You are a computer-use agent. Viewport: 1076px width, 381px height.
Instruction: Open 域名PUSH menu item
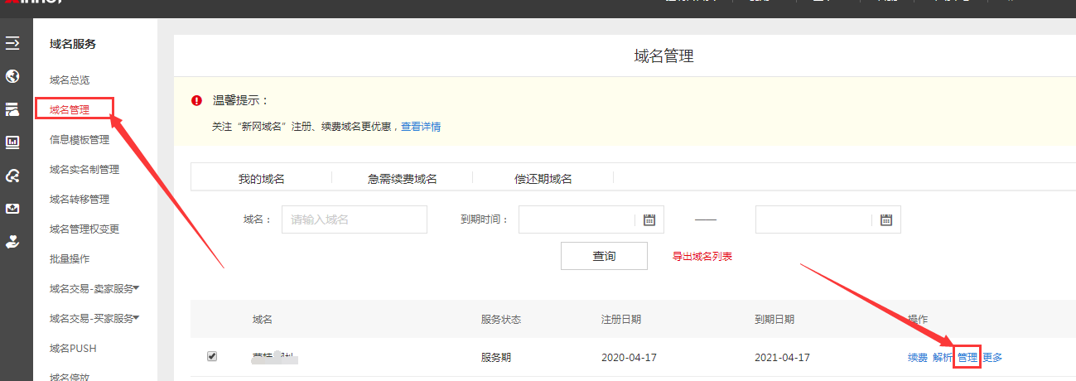pos(73,348)
